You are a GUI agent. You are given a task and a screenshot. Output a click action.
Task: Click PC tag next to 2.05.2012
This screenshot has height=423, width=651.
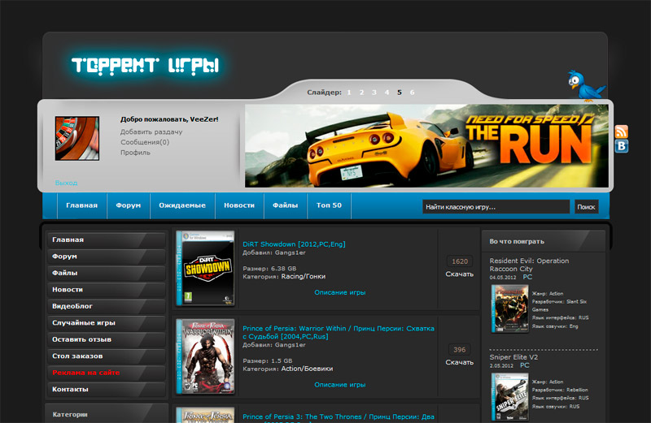pyautogui.click(x=524, y=365)
